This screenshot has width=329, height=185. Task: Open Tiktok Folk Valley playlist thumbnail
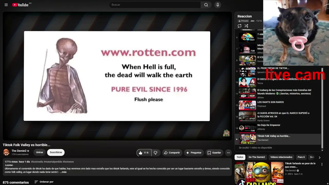pos(247,139)
